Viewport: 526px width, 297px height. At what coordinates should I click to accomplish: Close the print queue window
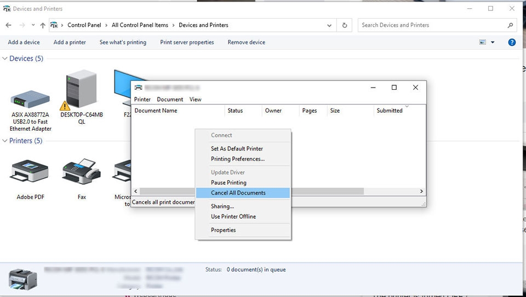(415, 88)
